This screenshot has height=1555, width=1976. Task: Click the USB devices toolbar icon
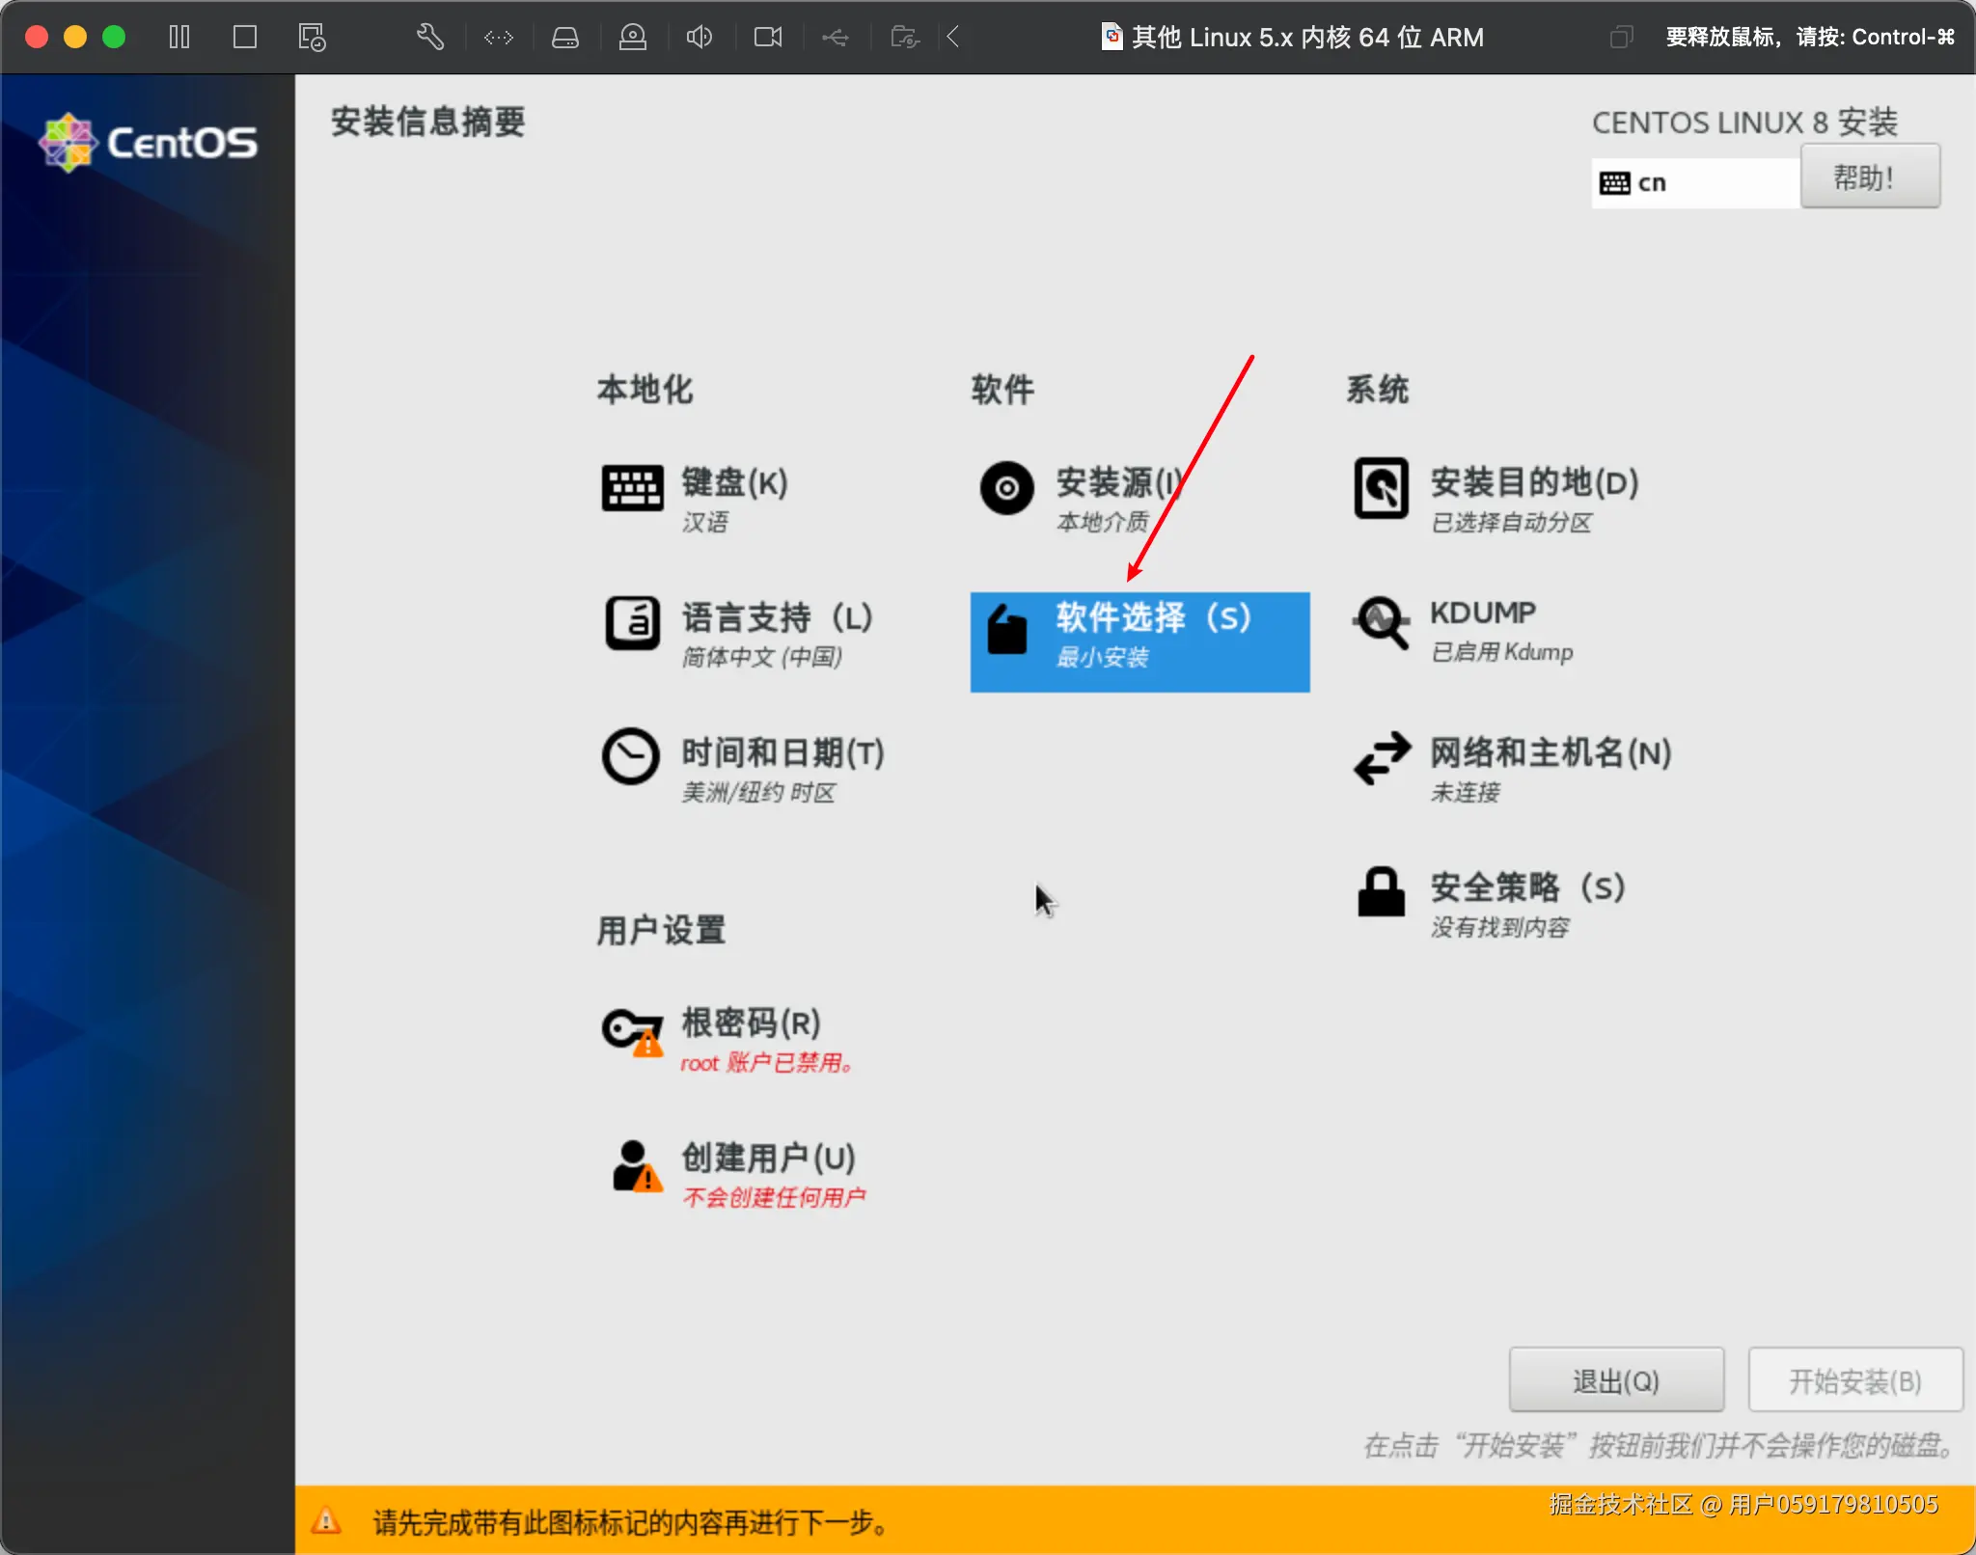[x=834, y=37]
